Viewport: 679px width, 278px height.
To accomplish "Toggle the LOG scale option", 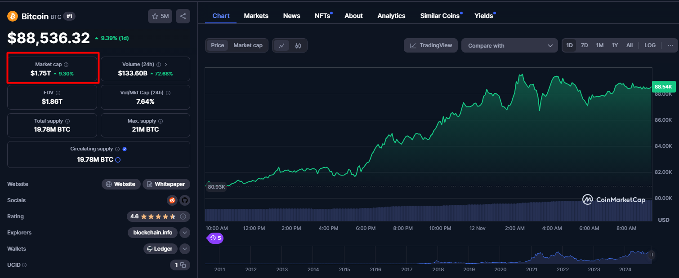I will pyautogui.click(x=650, y=45).
